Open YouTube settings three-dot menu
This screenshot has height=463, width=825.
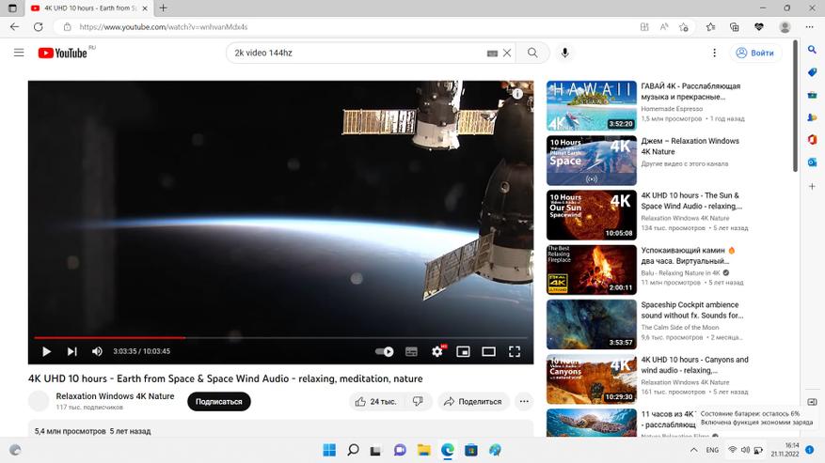tap(714, 53)
